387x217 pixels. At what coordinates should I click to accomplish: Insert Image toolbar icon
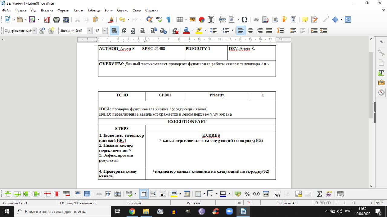(x=192, y=20)
